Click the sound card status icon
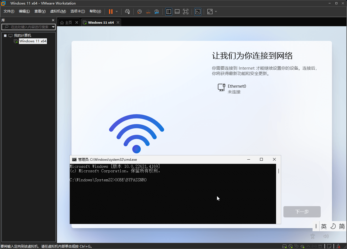347x249 pixels. [x=302, y=246]
